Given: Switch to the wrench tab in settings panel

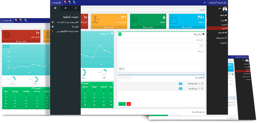Looking at the screenshot, I should click(76, 8).
